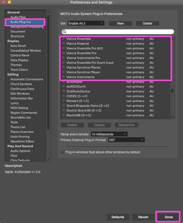Screen dimensions: 183x223
Task: Select the Vienna Instruments row
Action: (x=116, y=77)
